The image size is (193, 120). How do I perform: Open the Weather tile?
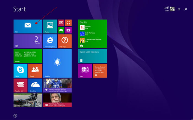click(x=57, y=63)
